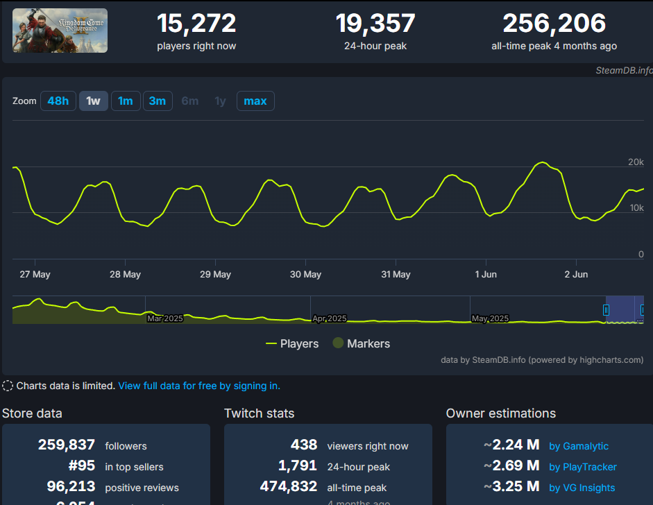The width and height of the screenshot is (653, 505).
Task: Click the Store data heading
Action: click(x=32, y=413)
